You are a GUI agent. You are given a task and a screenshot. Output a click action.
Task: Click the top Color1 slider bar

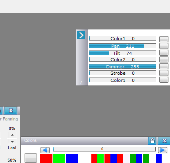(122, 38)
